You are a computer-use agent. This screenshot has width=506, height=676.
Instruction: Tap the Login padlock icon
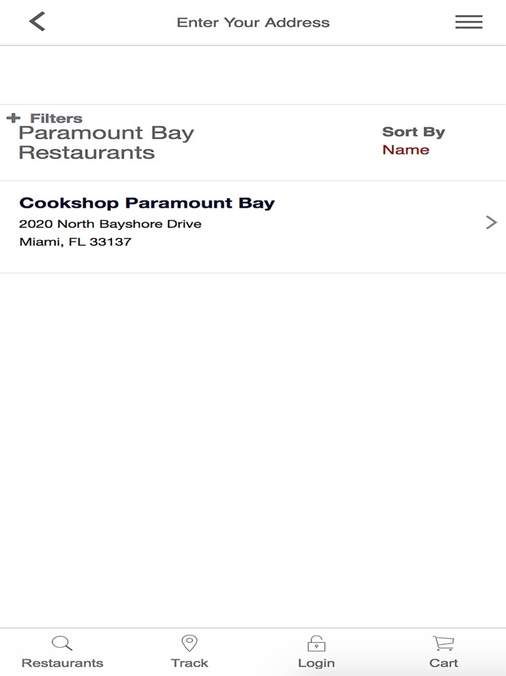coord(316,643)
